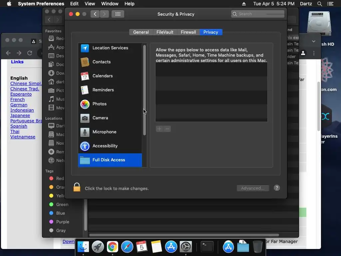Open the Apple menu
Viewport: 341px width, 256px height.
click(9, 4)
